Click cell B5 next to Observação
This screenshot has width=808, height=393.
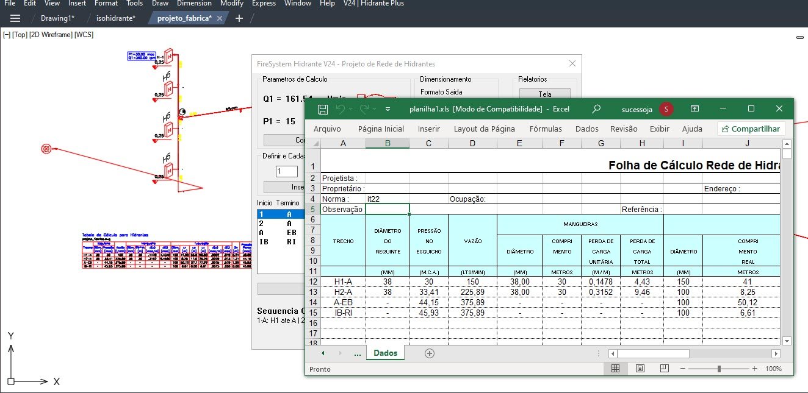coord(388,209)
